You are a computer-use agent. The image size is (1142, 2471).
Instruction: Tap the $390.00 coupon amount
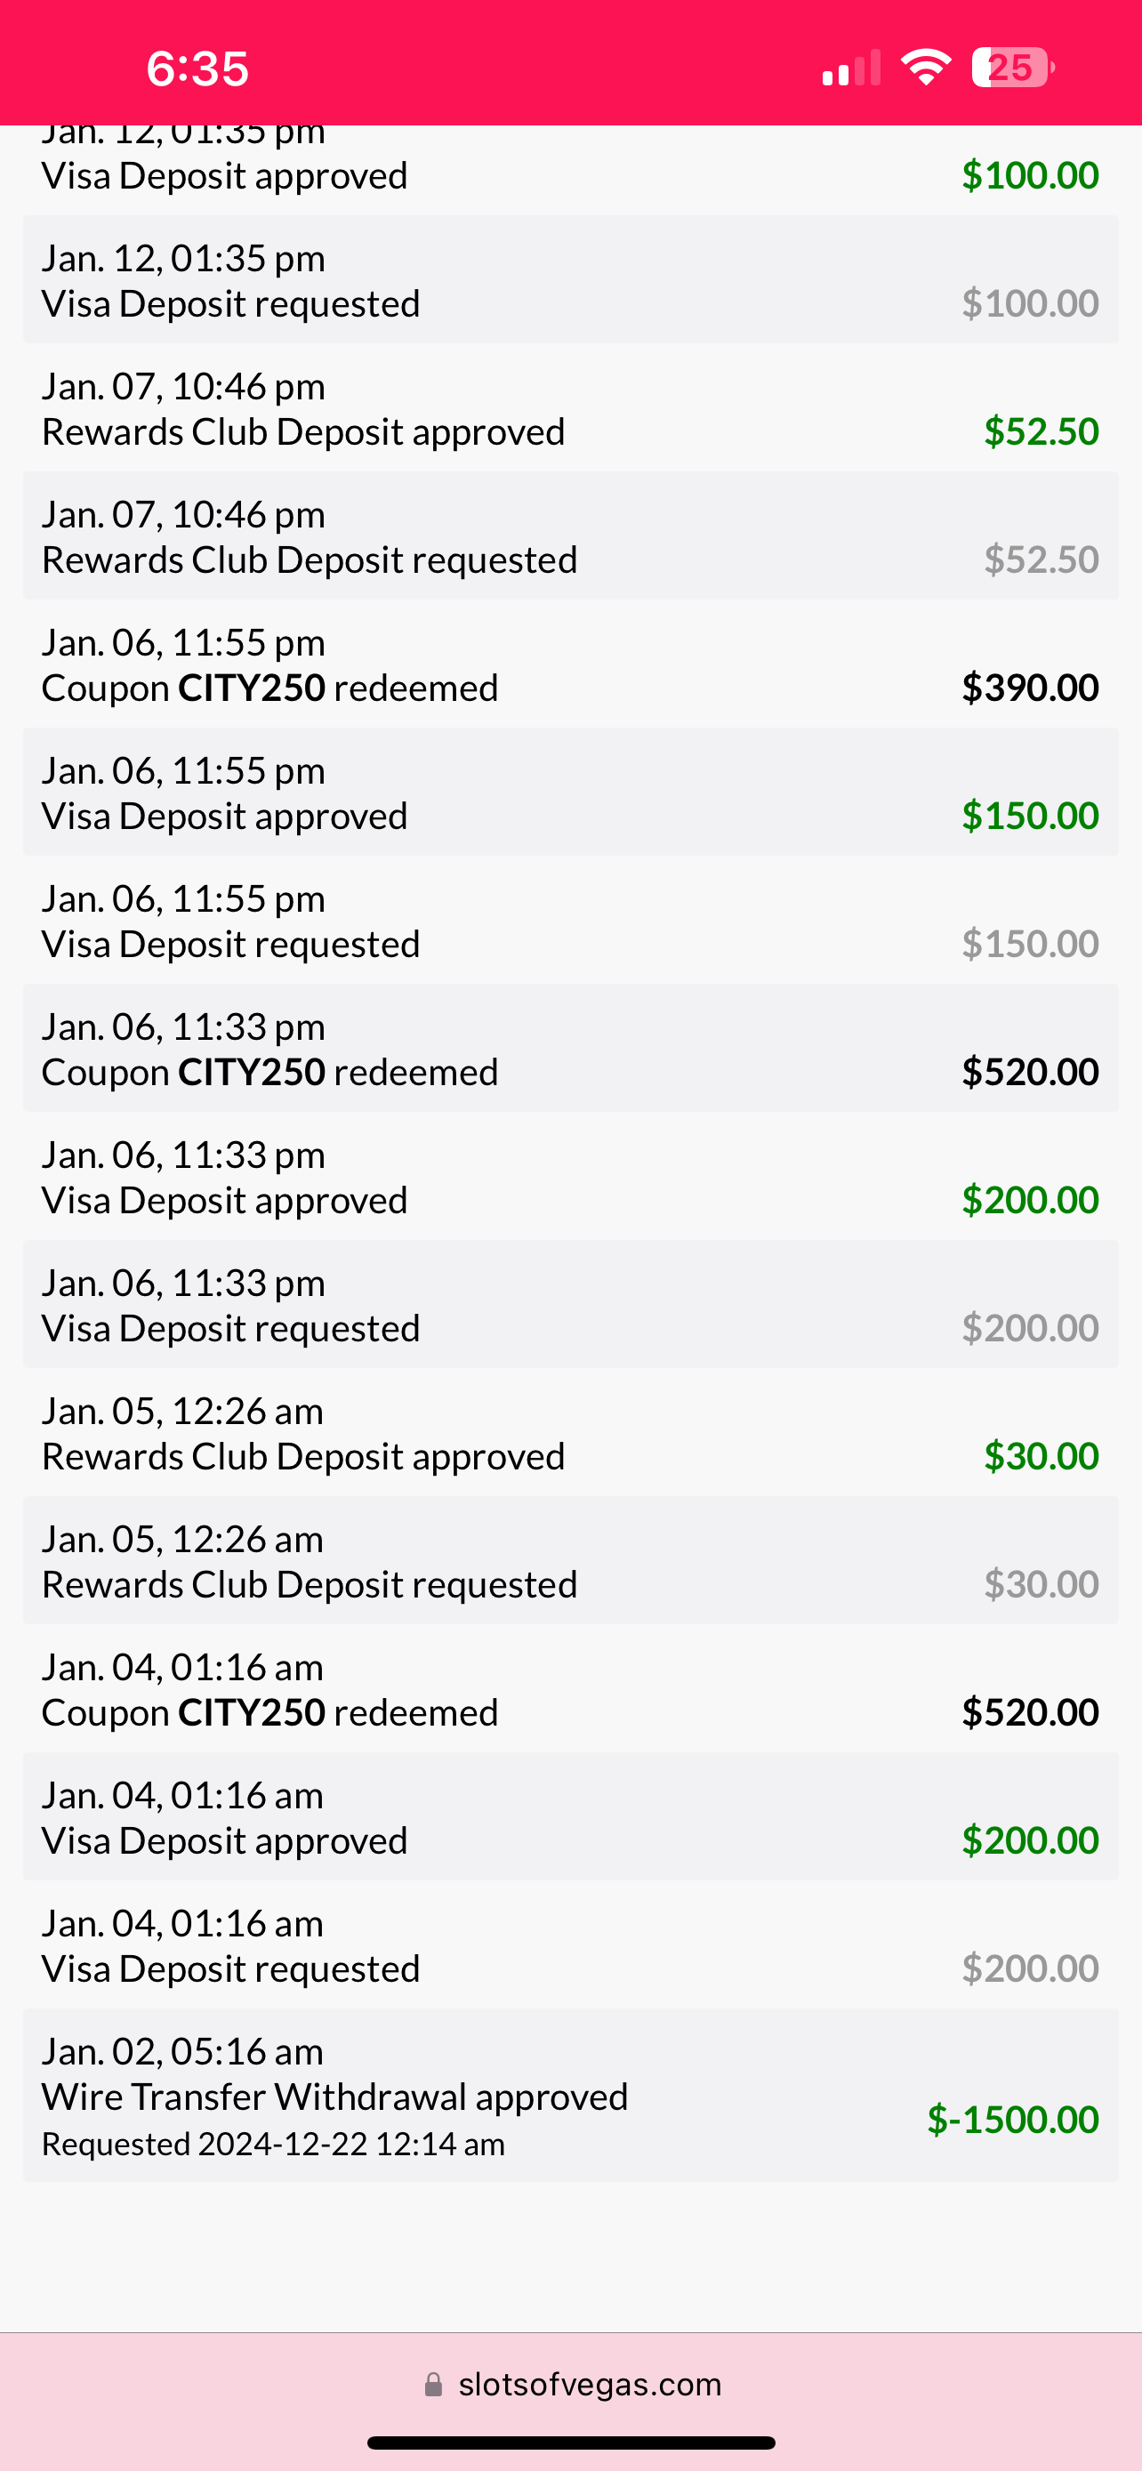(x=1029, y=688)
